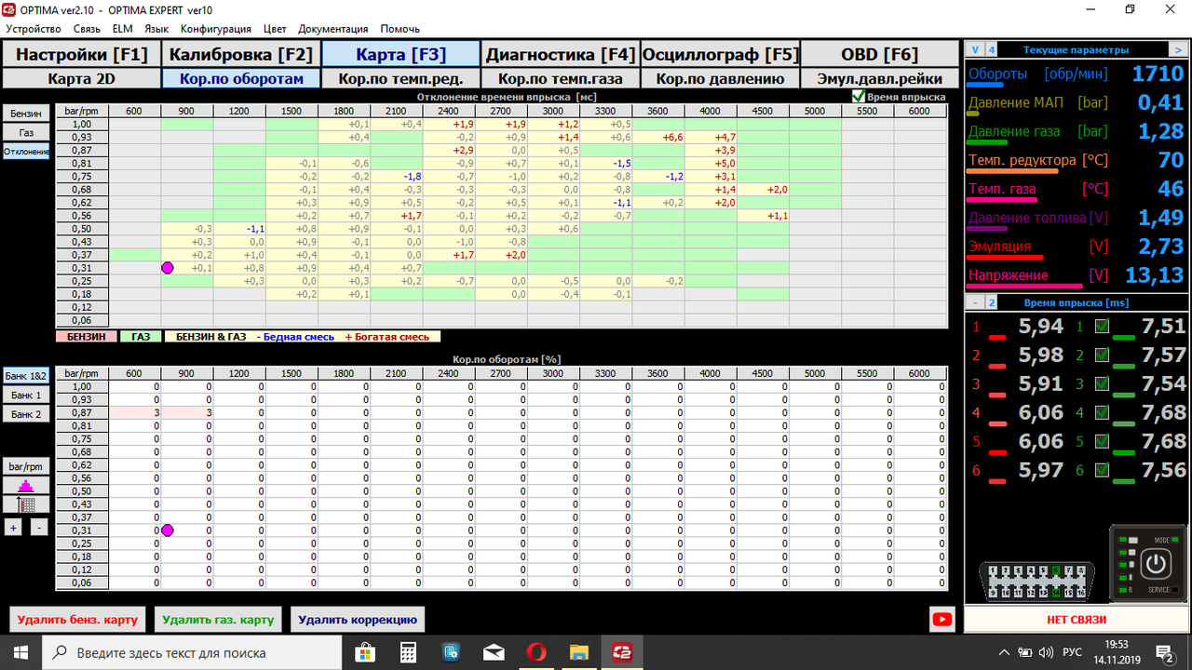Open the blue app icon left of Mail

[x=451, y=651]
